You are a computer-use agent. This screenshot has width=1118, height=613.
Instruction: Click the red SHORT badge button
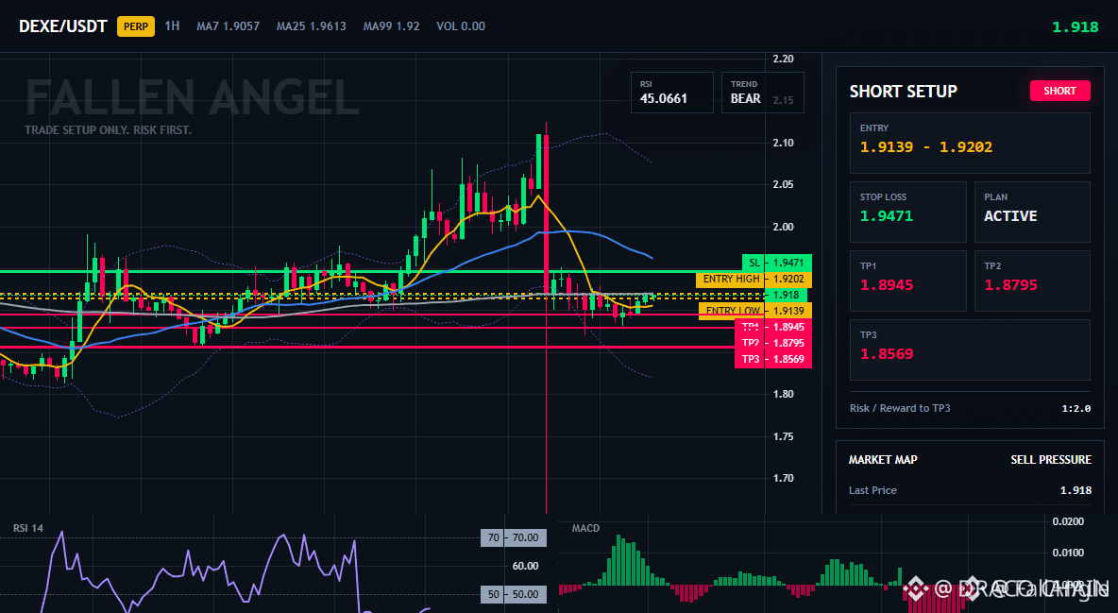pyautogui.click(x=1059, y=91)
